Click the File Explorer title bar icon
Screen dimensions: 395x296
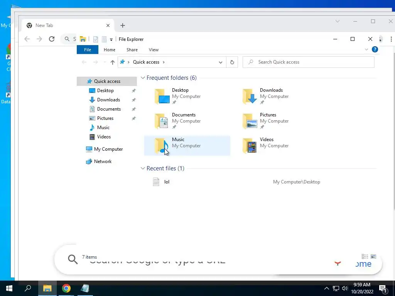(83, 39)
